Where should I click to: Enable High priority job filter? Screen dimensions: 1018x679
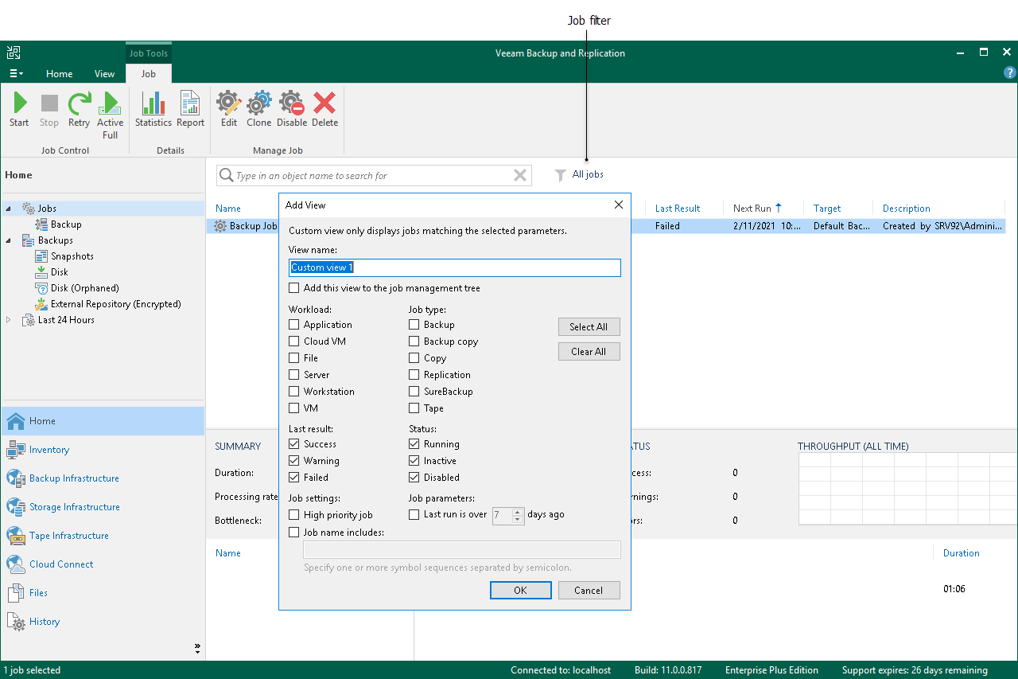coord(294,515)
